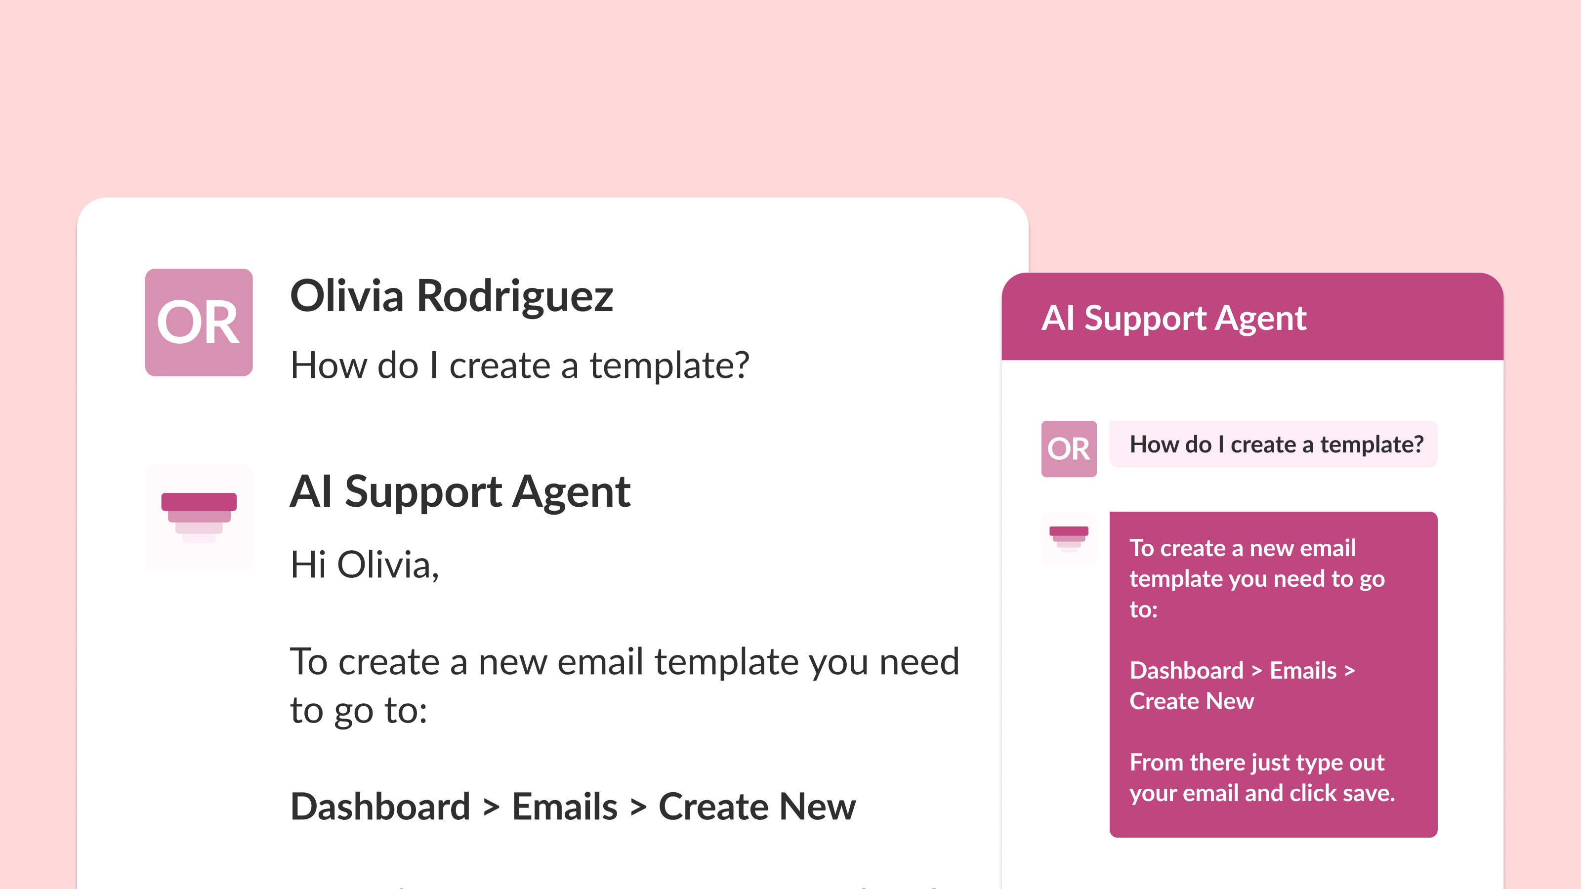Click the arrow between large Dashboard and Emails

point(491,808)
